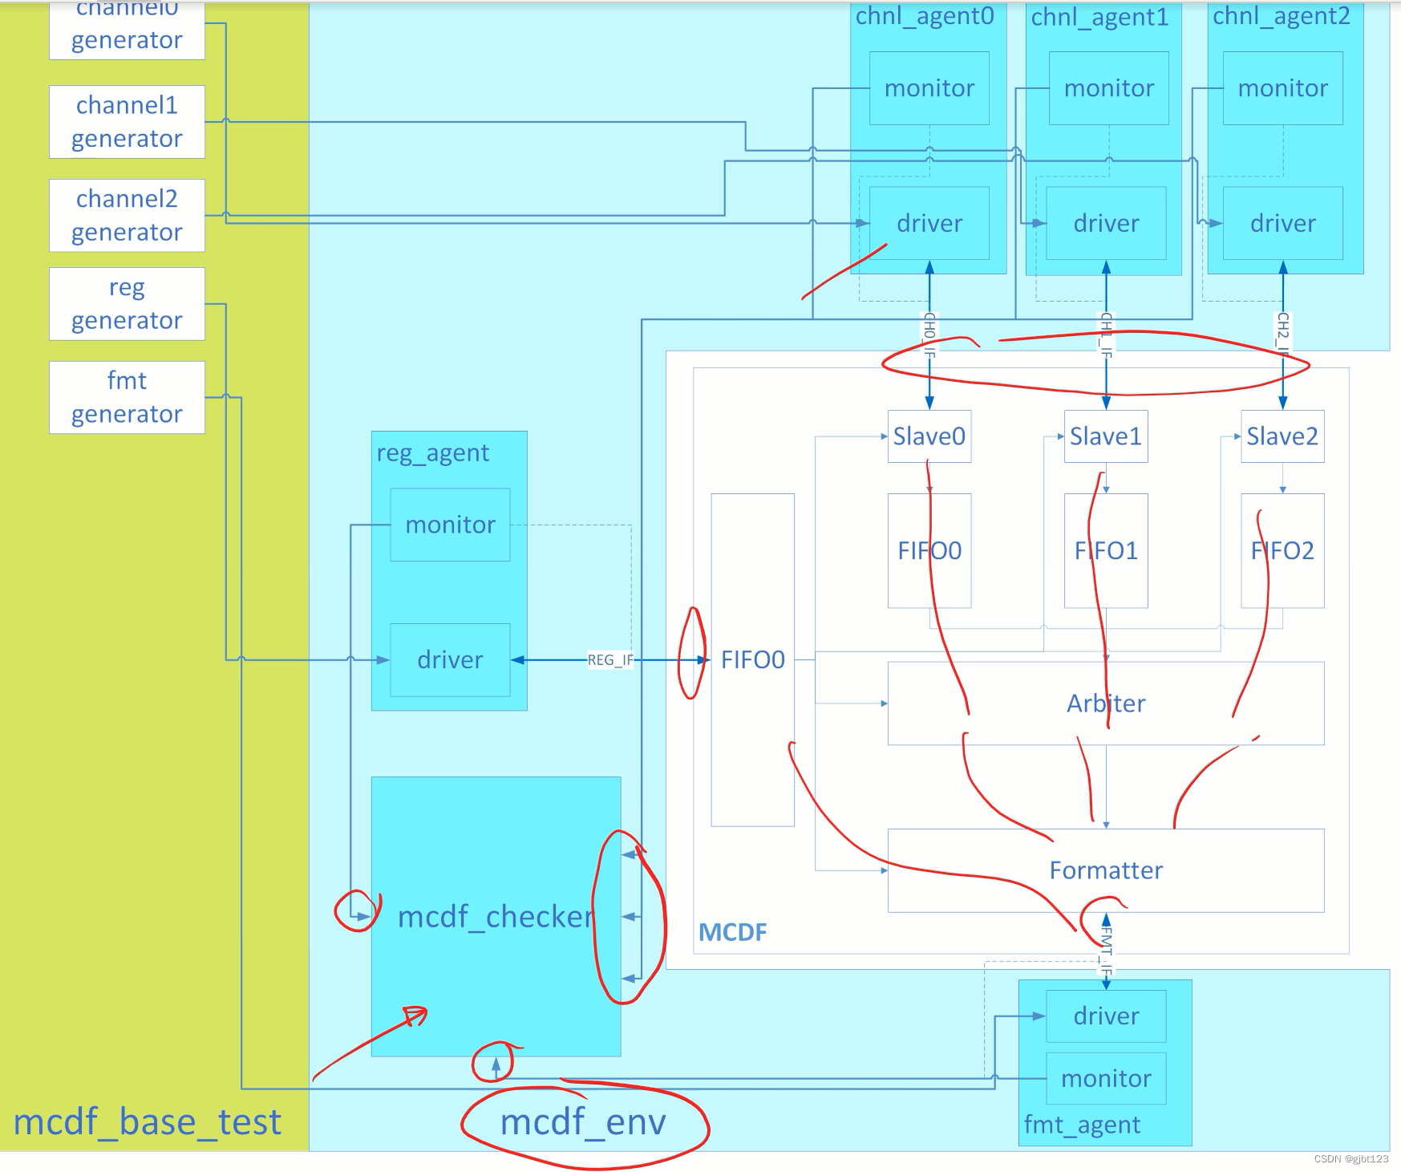Image resolution: width=1401 pixels, height=1172 pixels.
Task: Click the FIFO2 block
Action: tap(1282, 550)
